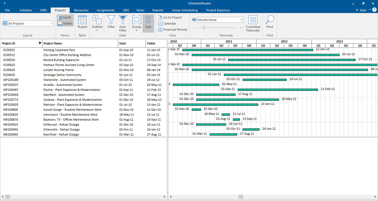Image resolution: width=378 pixels, height=201 pixels.
Task: Open the Help question mark icon
Action: point(374,10)
